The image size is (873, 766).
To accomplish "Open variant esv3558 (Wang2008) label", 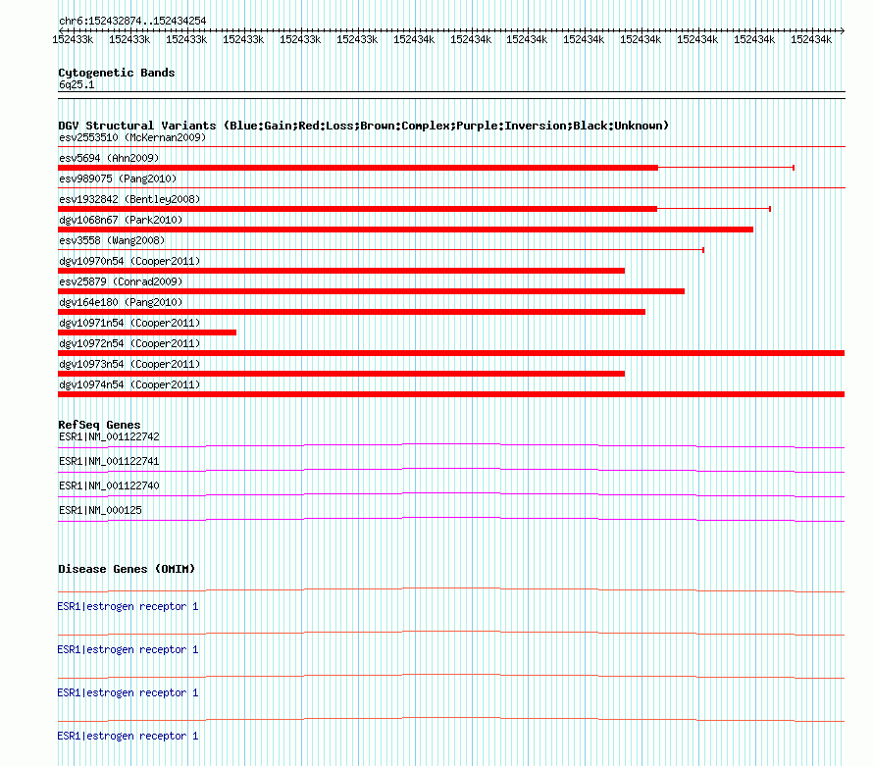I will pos(112,240).
